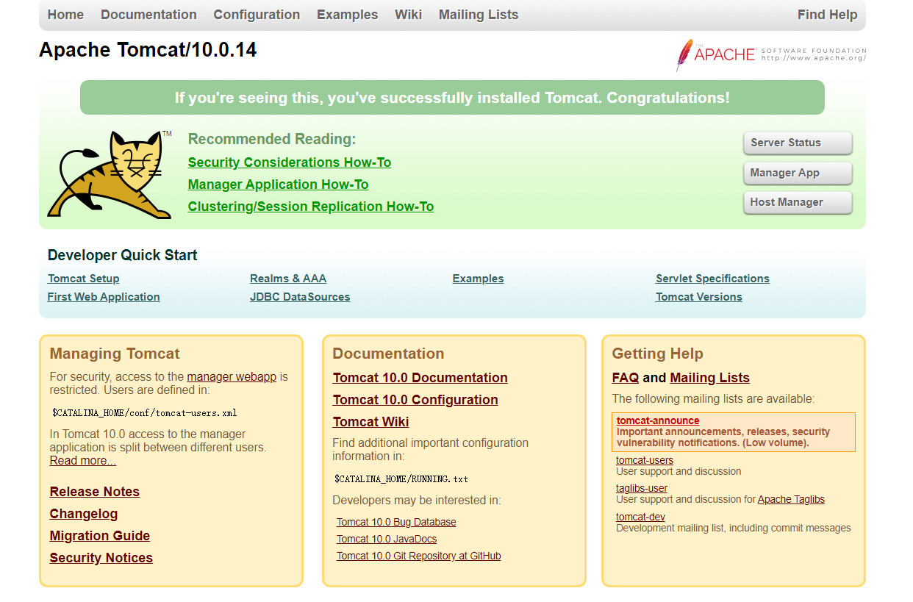Open the Migration Guide link
The width and height of the screenshot is (913, 602).
[100, 536]
